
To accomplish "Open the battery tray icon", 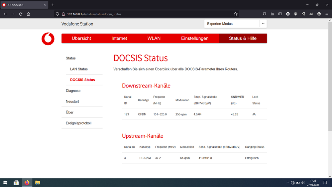I will click(298, 183).
